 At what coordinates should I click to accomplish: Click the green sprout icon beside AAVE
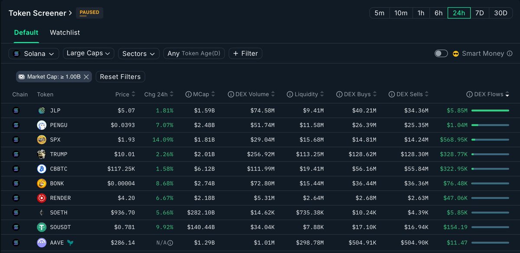click(x=70, y=243)
